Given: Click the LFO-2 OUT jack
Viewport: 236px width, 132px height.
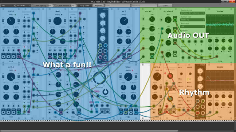Looking at the screenshot, I should pyautogui.click(x=160, y=112).
